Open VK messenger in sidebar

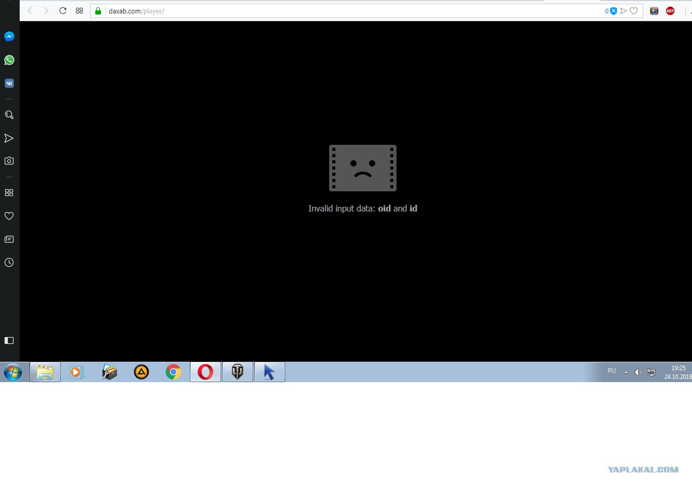(9, 83)
